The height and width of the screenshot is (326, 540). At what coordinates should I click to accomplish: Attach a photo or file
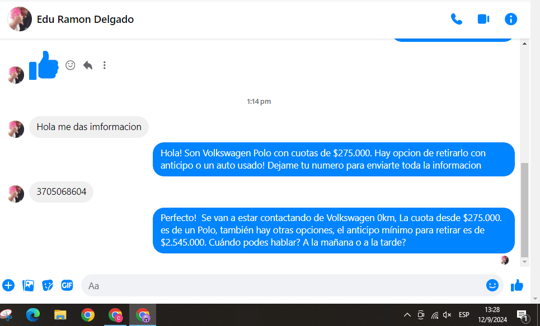[x=28, y=285]
